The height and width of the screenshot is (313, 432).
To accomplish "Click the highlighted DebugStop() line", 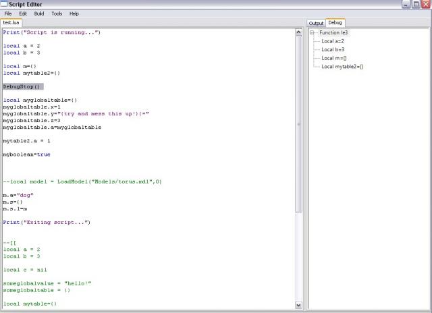I will tap(22, 86).
